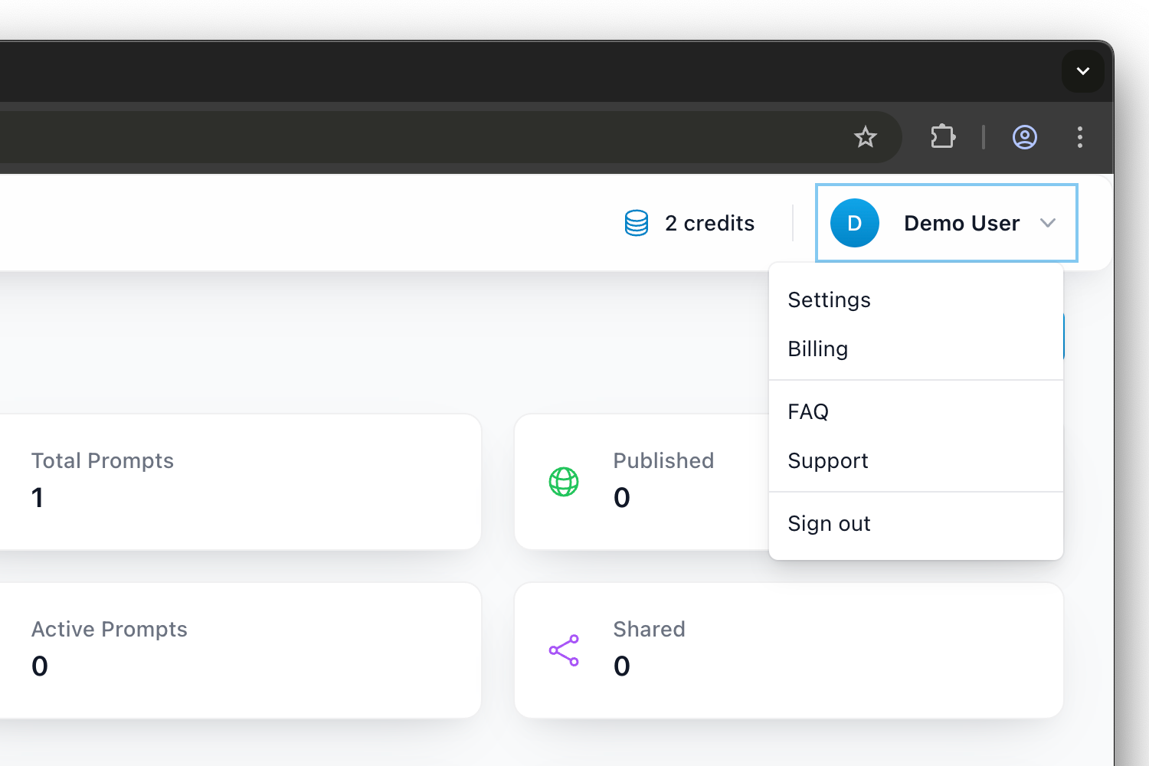Click the green globe icon on Published card
Image resolution: width=1149 pixels, height=766 pixels.
tap(564, 482)
